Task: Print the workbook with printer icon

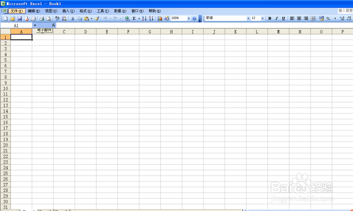Action: coord(42,18)
